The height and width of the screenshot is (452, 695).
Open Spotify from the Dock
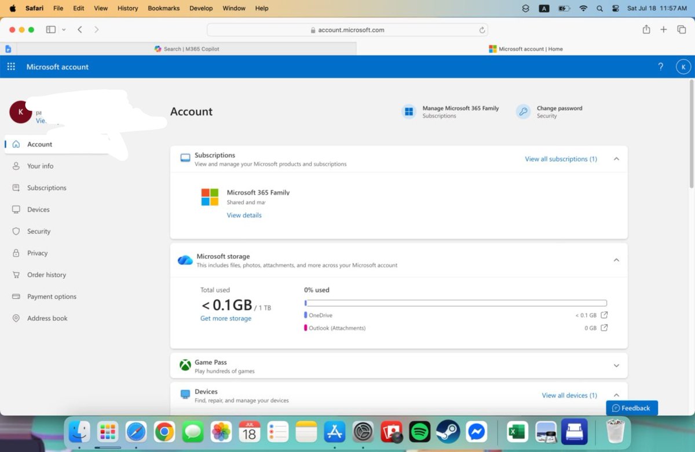[420, 432]
